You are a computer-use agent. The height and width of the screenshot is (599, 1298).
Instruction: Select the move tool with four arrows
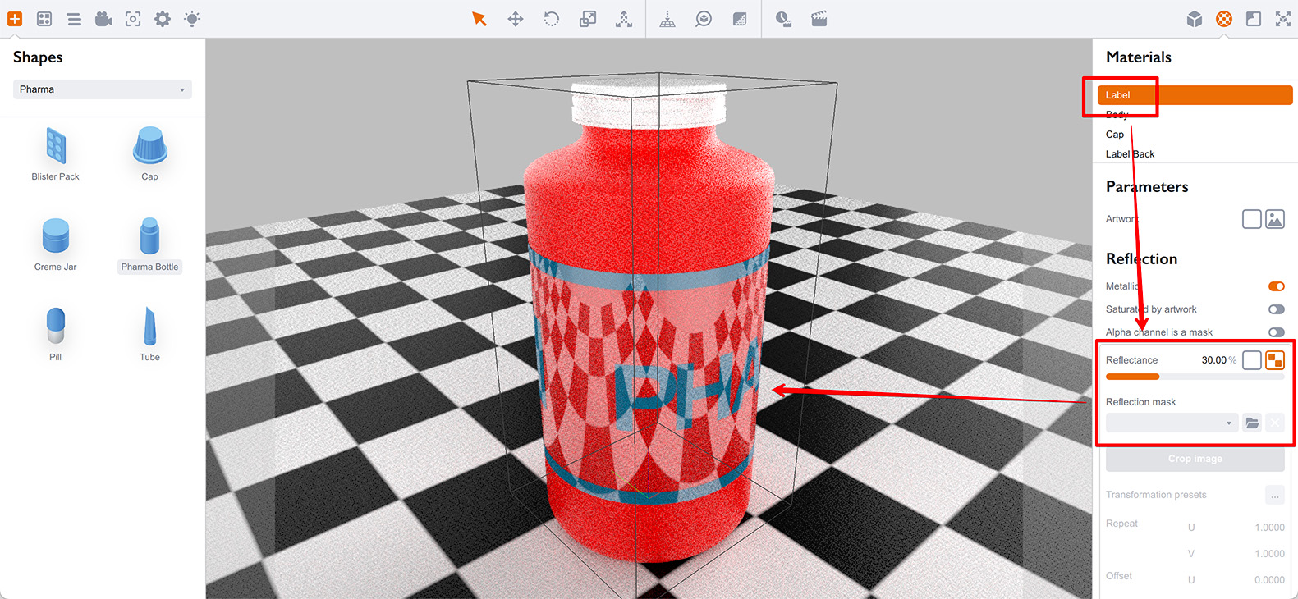tap(516, 19)
